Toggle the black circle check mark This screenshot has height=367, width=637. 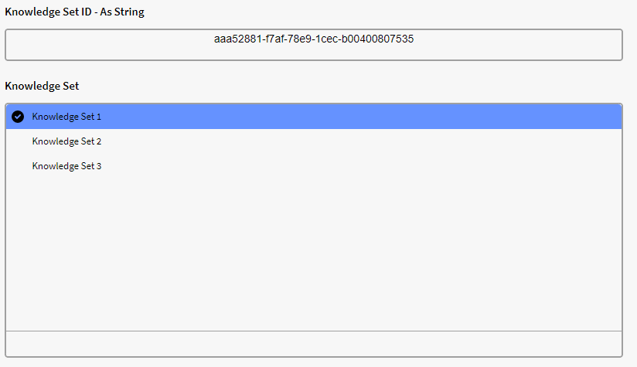[18, 117]
